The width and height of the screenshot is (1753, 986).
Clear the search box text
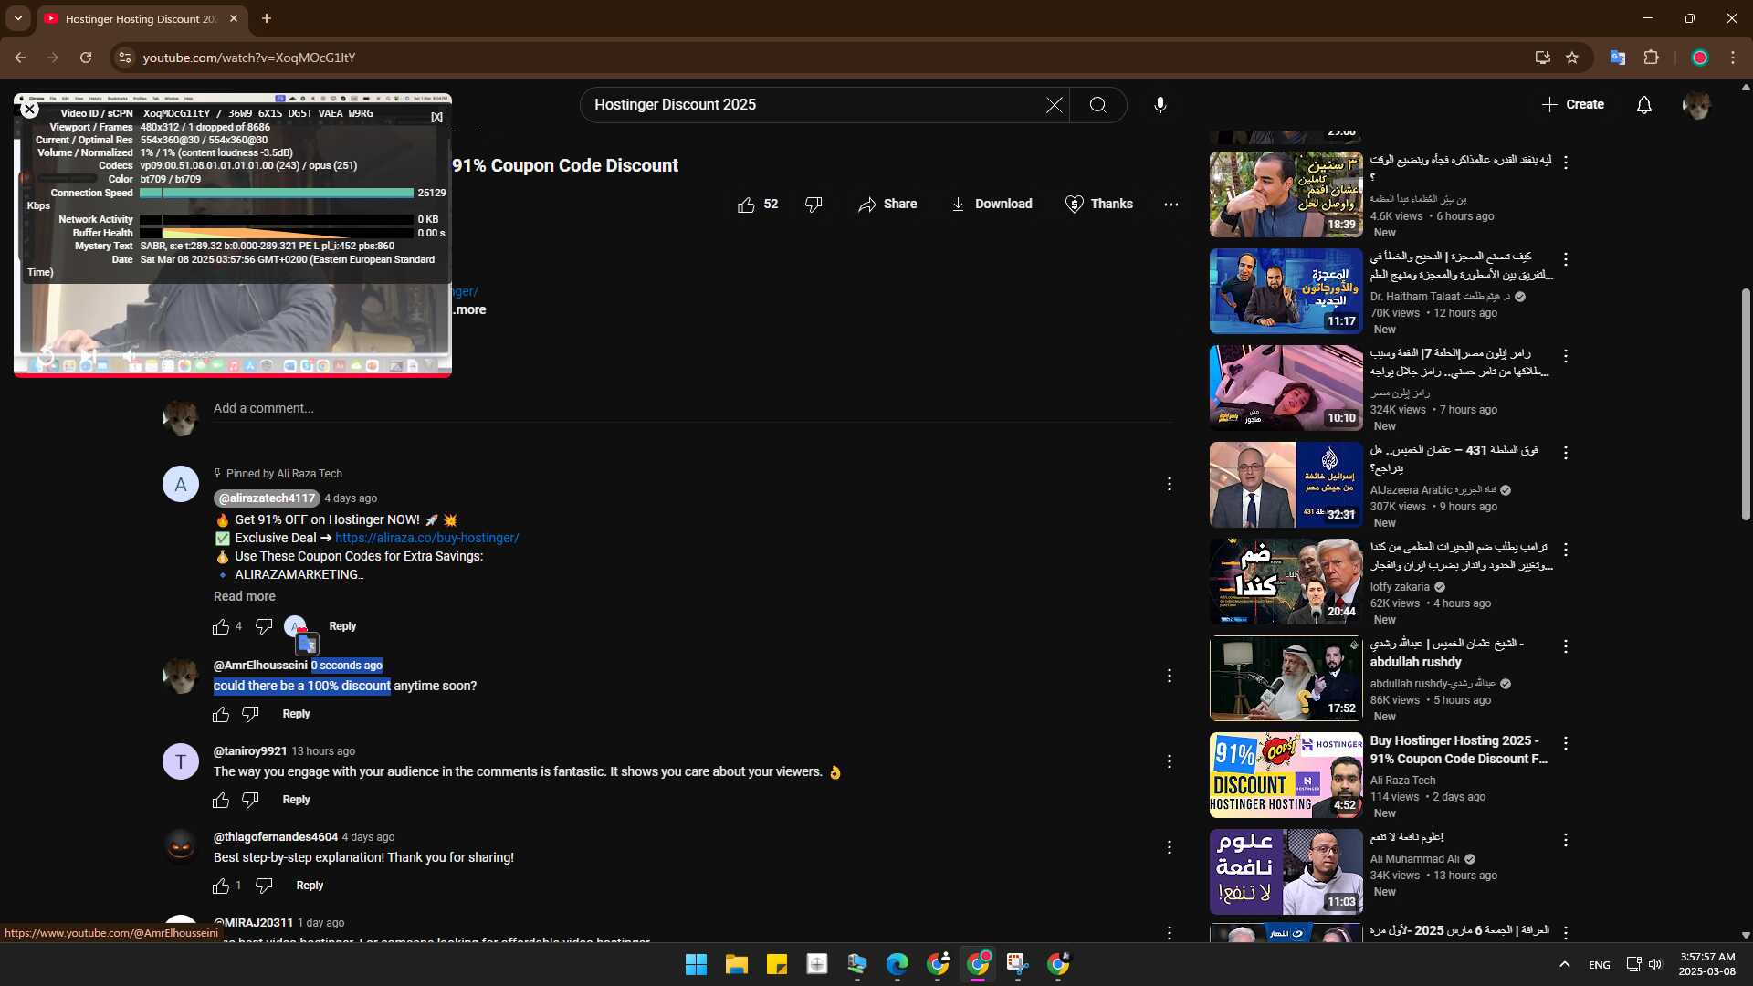click(1055, 105)
